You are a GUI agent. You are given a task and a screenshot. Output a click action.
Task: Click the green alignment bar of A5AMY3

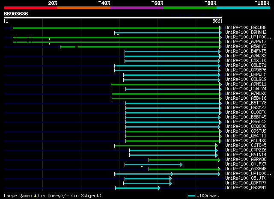coord(140,47)
